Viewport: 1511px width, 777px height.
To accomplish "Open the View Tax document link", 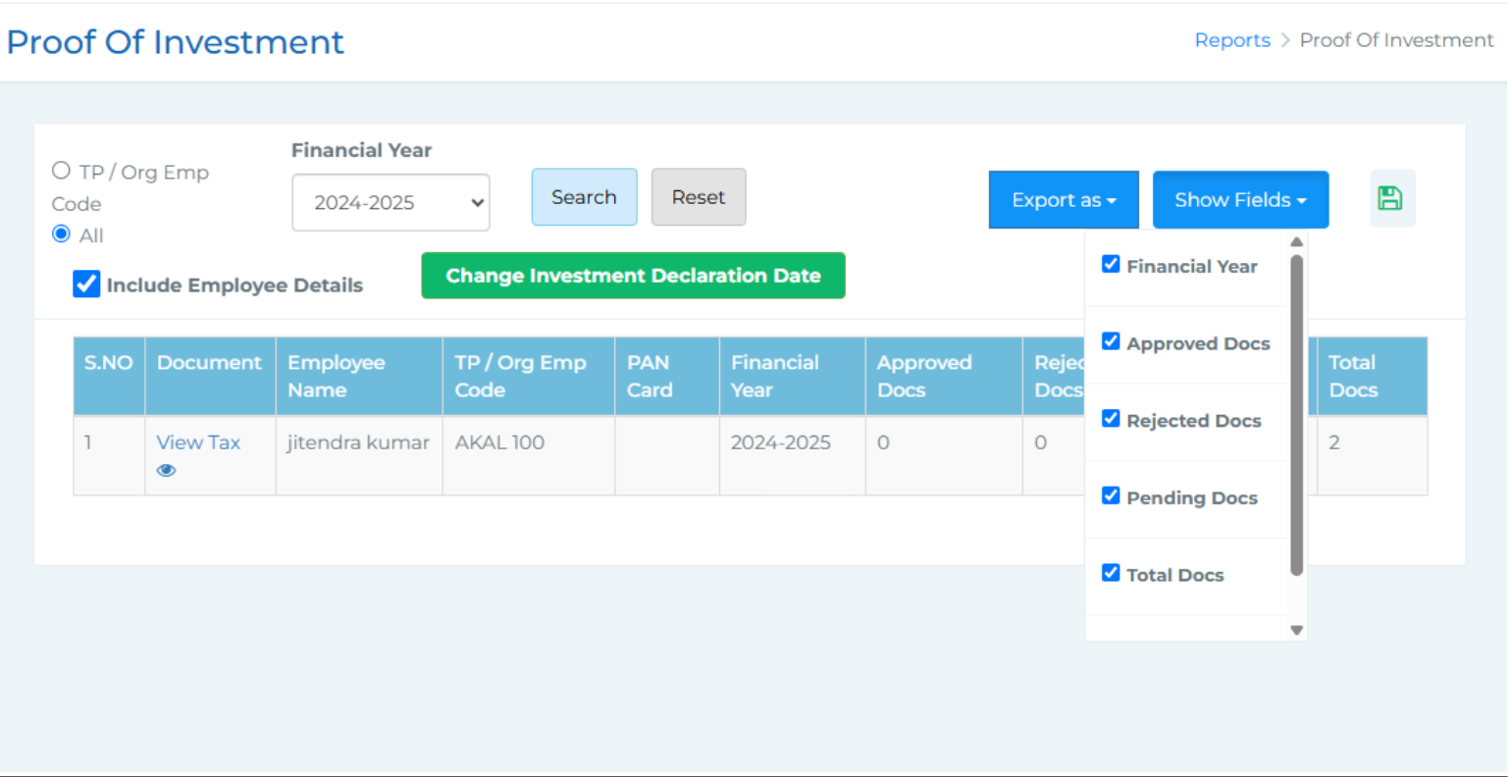I will tap(198, 442).
